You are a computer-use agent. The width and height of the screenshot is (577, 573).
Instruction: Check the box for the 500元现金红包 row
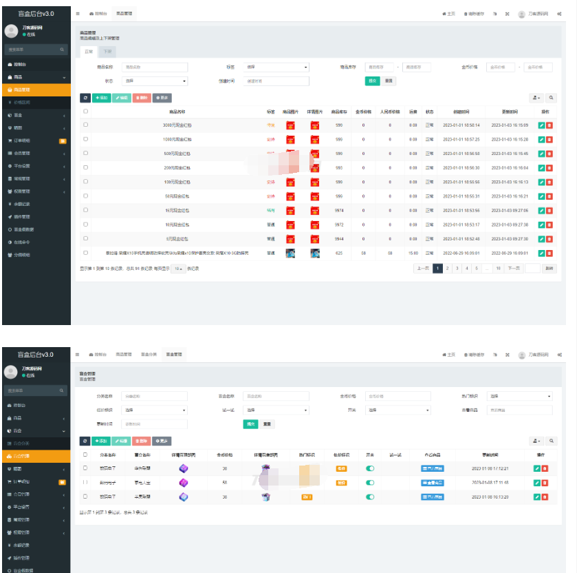tap(86, 154)
